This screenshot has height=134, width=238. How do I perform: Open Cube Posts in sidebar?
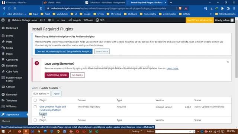12,71
